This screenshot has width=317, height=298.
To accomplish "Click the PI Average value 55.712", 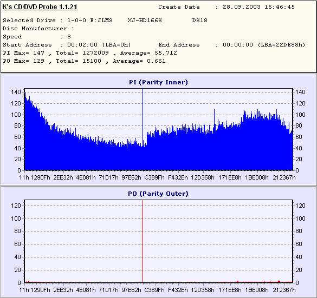I will 166,53.
